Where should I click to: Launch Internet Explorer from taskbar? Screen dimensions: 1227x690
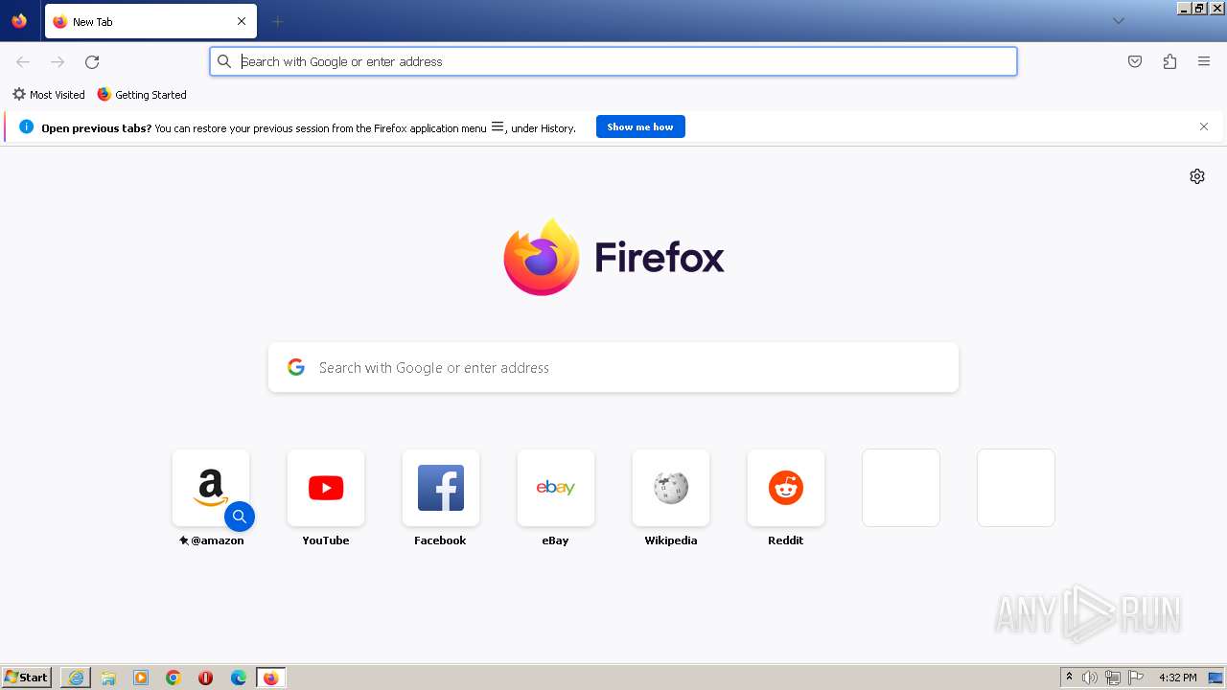pos(76,678)
